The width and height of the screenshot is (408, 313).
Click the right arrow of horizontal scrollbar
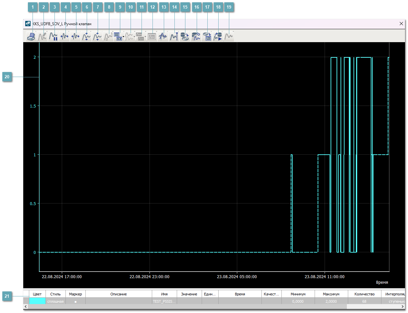click(x=403, y=307)
